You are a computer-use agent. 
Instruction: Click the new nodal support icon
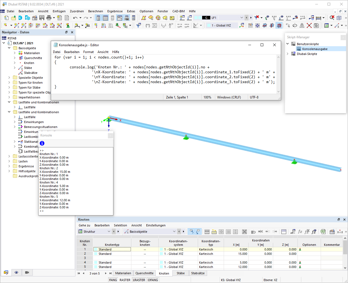pyautogui.click(x=68, y=25)
